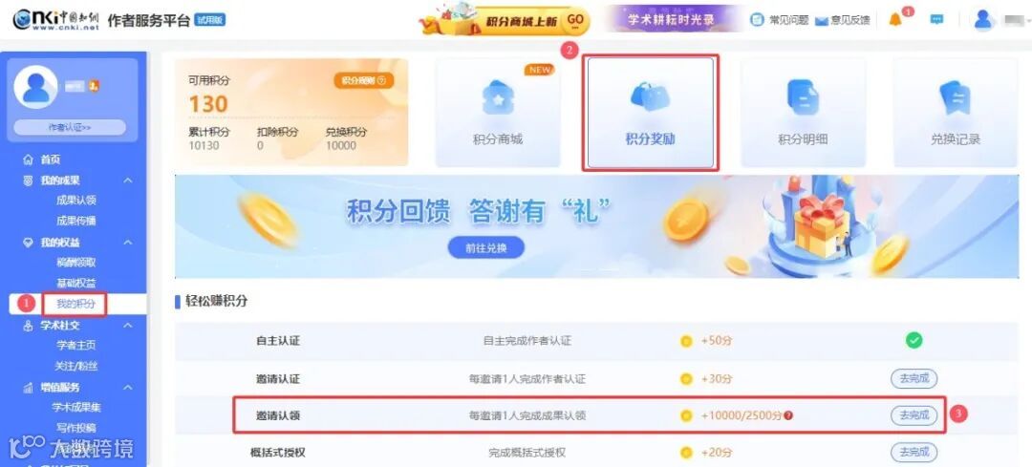
Task: Collapse the 学术社交 sidebar section
Action: coord(128,326)
